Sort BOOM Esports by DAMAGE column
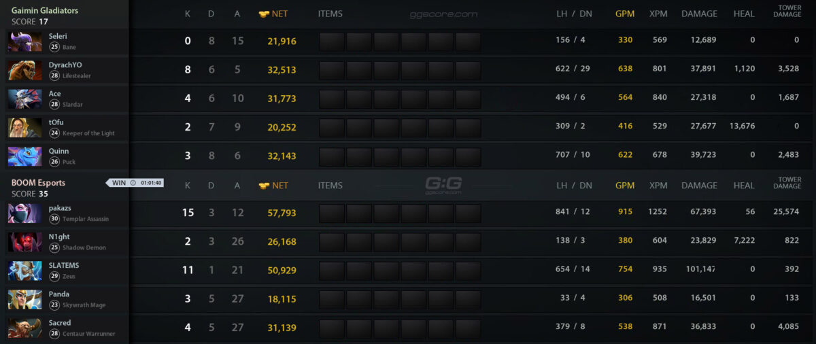 coord(699,186)
